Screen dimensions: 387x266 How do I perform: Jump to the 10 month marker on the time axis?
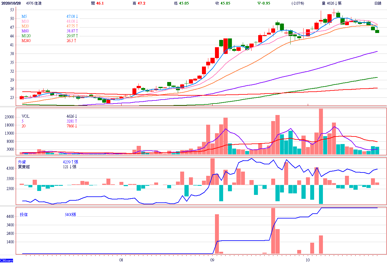[308, 260]
